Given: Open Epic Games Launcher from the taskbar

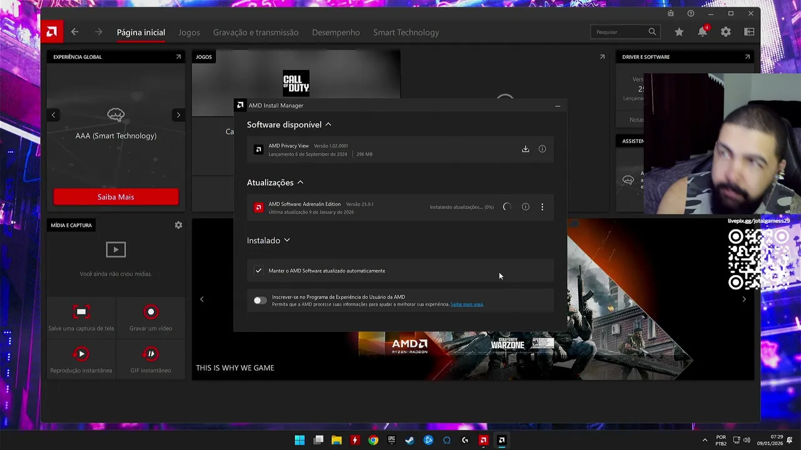Looking at the screenshot, I should coord(392,440).
